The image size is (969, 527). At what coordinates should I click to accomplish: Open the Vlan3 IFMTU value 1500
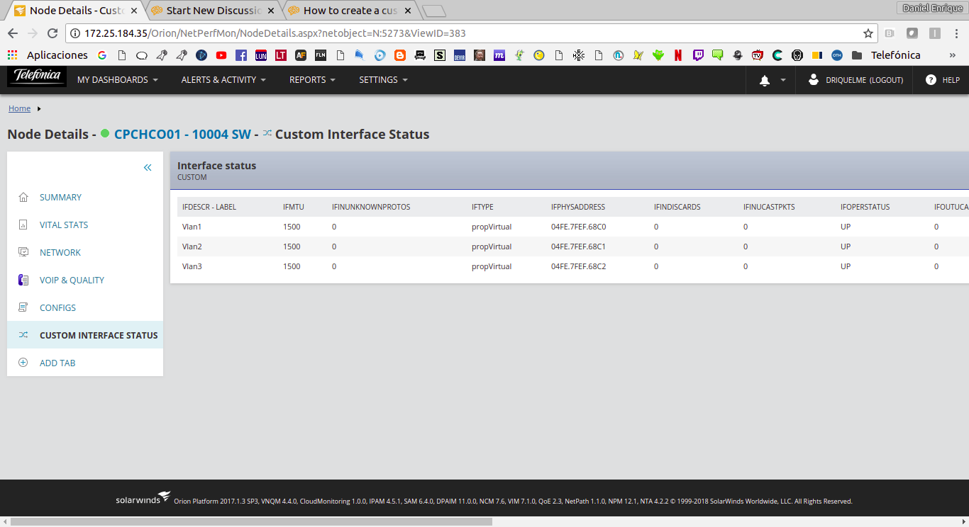tap(292, 266)
